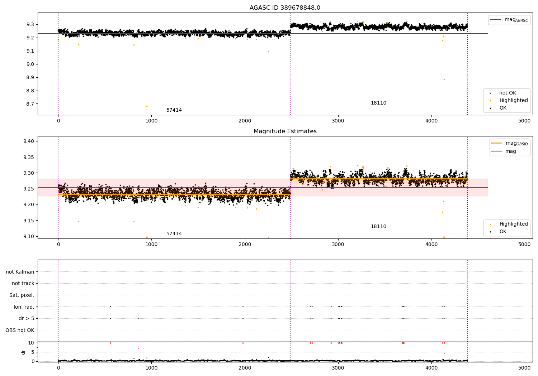Click observation label 57414 in top plot
Viewport: 538px width, 376px height.
(x=174, y=110)
